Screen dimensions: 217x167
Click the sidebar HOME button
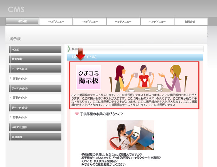click(x=35, y=49)
